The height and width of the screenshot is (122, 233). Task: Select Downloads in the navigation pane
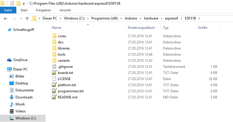pos(24,97)
